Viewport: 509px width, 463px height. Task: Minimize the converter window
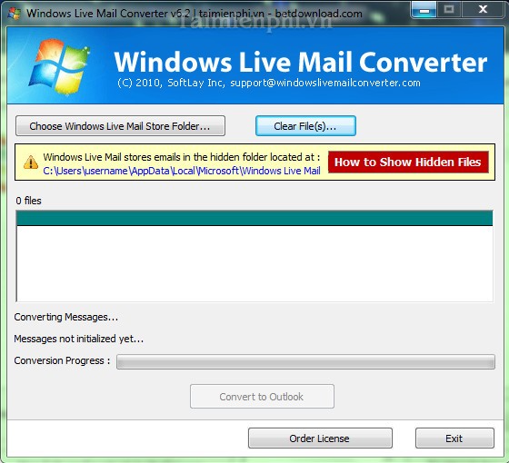pos(424,10)
